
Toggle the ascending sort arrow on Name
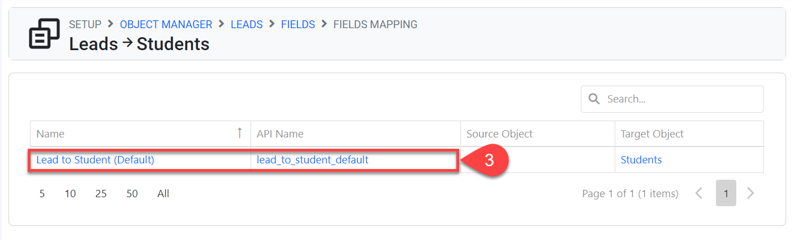[240, 134]
